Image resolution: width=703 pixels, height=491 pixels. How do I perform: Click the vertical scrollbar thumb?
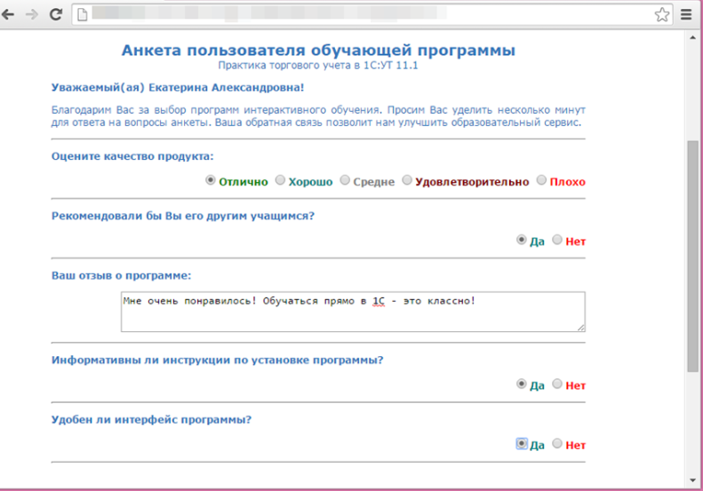click(x=693, y=256)
